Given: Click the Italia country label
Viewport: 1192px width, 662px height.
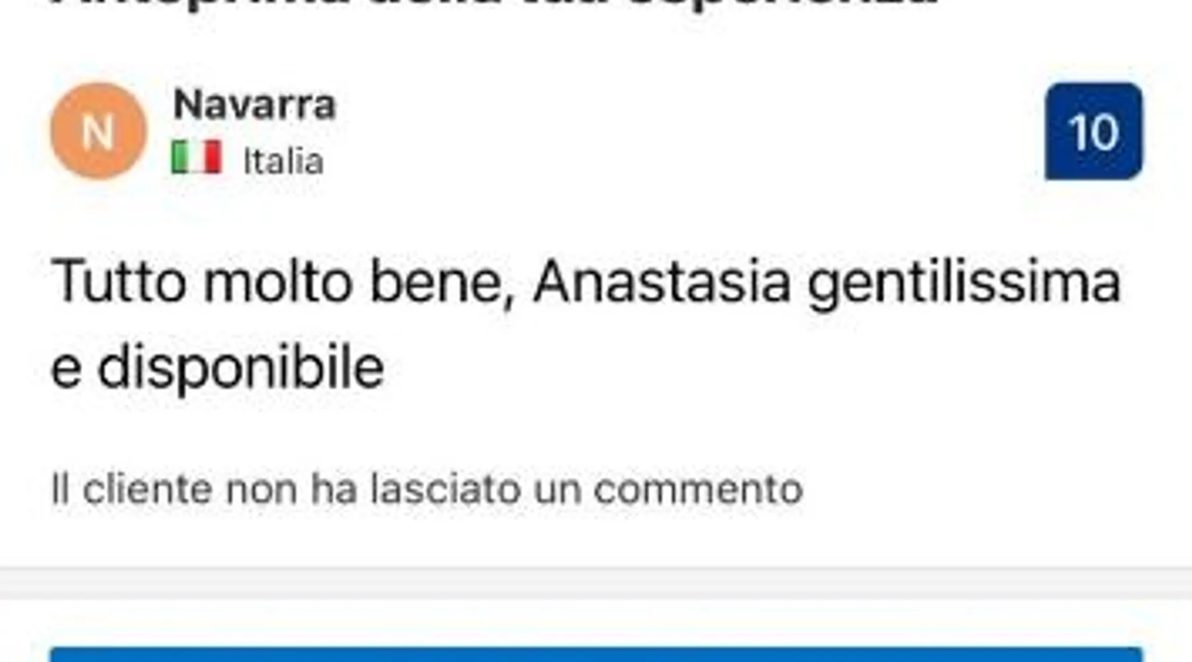Looking at the screenshot, I should point(283,162).
